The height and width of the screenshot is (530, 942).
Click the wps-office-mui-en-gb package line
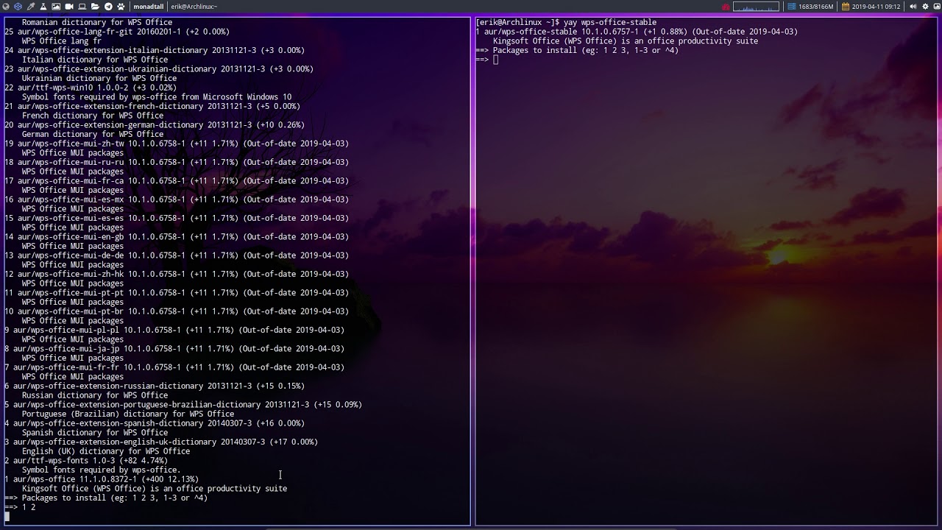(177, 237)
